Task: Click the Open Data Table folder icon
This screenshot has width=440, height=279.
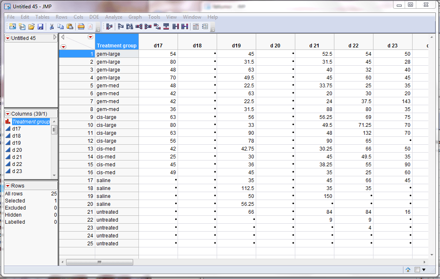Action: pos(32,26)
